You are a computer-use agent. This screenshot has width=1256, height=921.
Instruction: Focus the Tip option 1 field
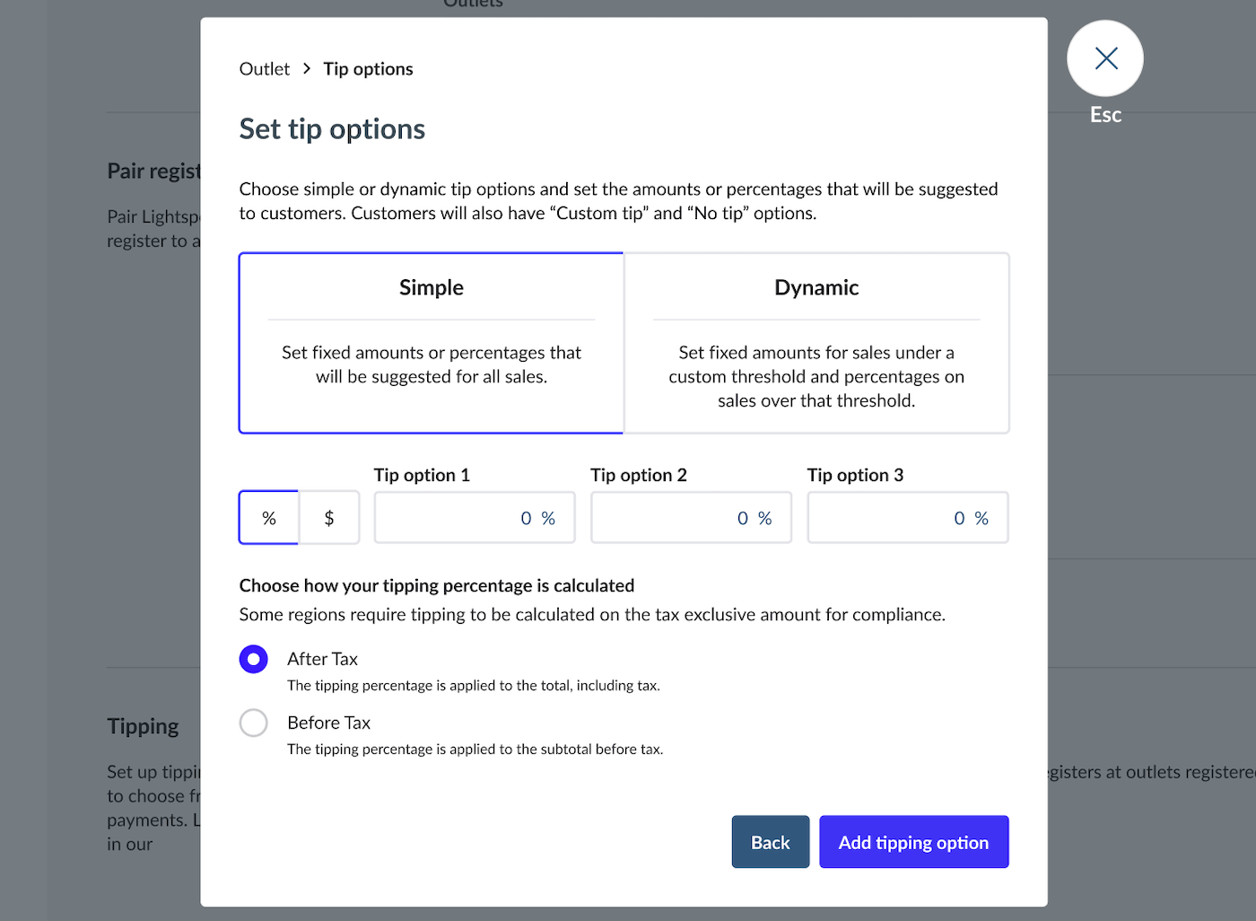click(x=474, y=518)
